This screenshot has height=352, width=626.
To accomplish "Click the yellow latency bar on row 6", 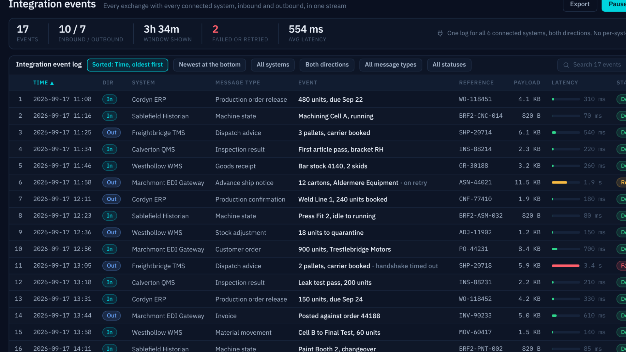I will tap(559, 183).
